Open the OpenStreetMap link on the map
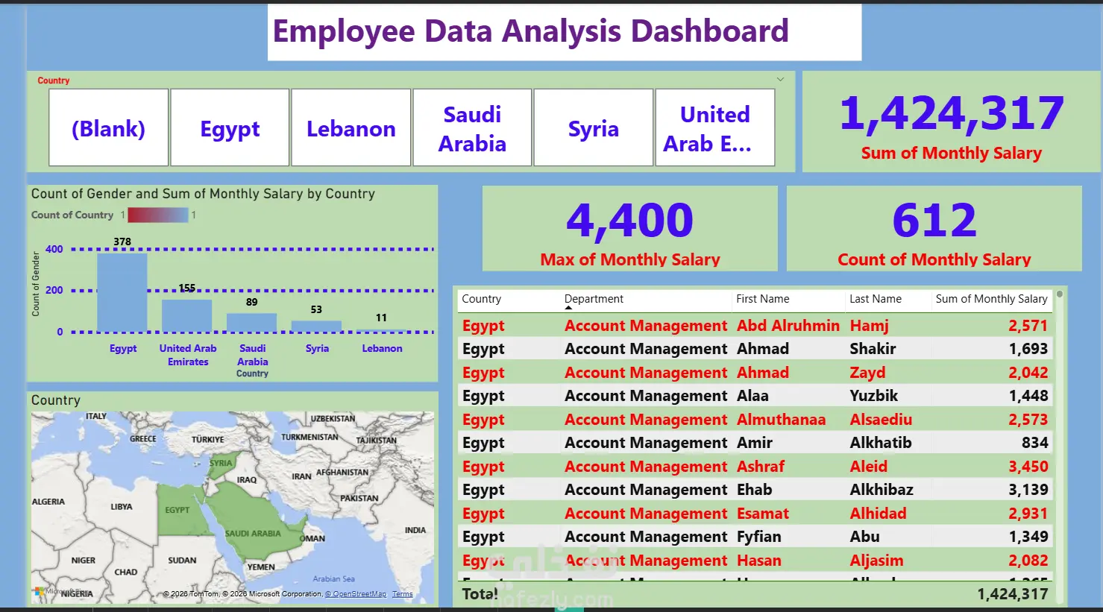 (356, 594)
